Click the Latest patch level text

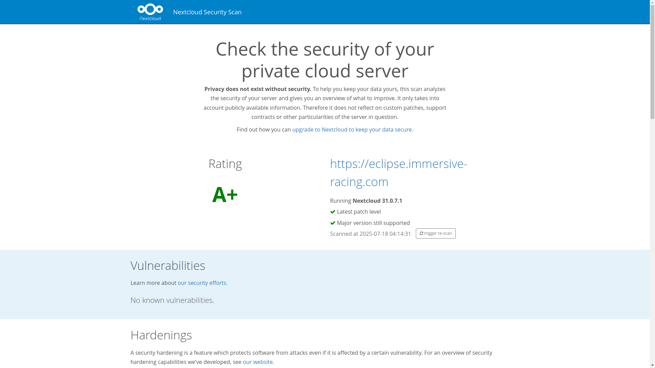[359, 212]
